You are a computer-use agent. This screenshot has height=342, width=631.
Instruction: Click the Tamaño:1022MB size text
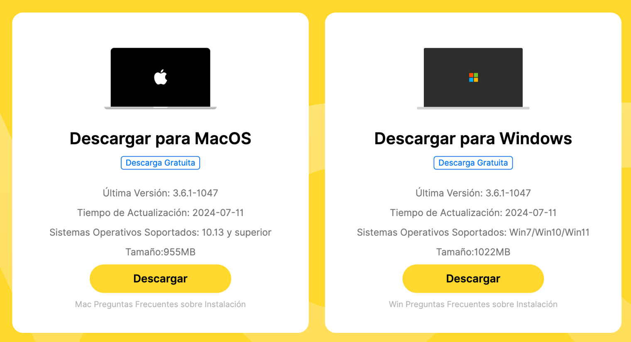coord(473,252)
